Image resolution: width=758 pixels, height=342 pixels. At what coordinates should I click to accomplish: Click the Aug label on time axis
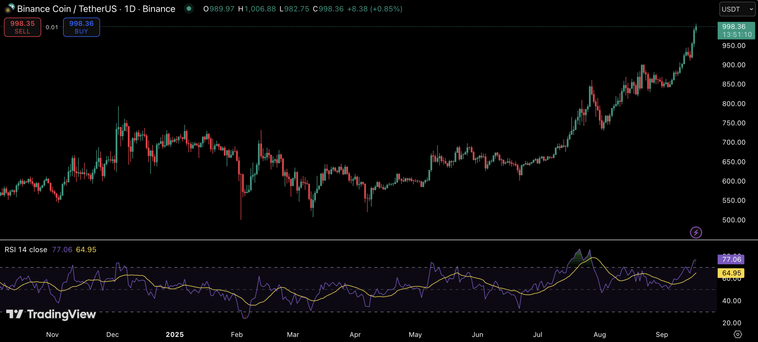(x=600, y=334)
